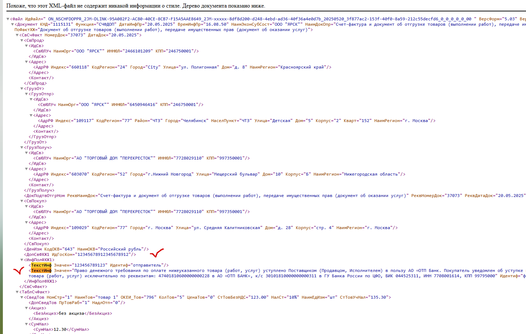Click the closing </СвПокуп> tag
Screen dimensions: 526x334
(37, 244)
